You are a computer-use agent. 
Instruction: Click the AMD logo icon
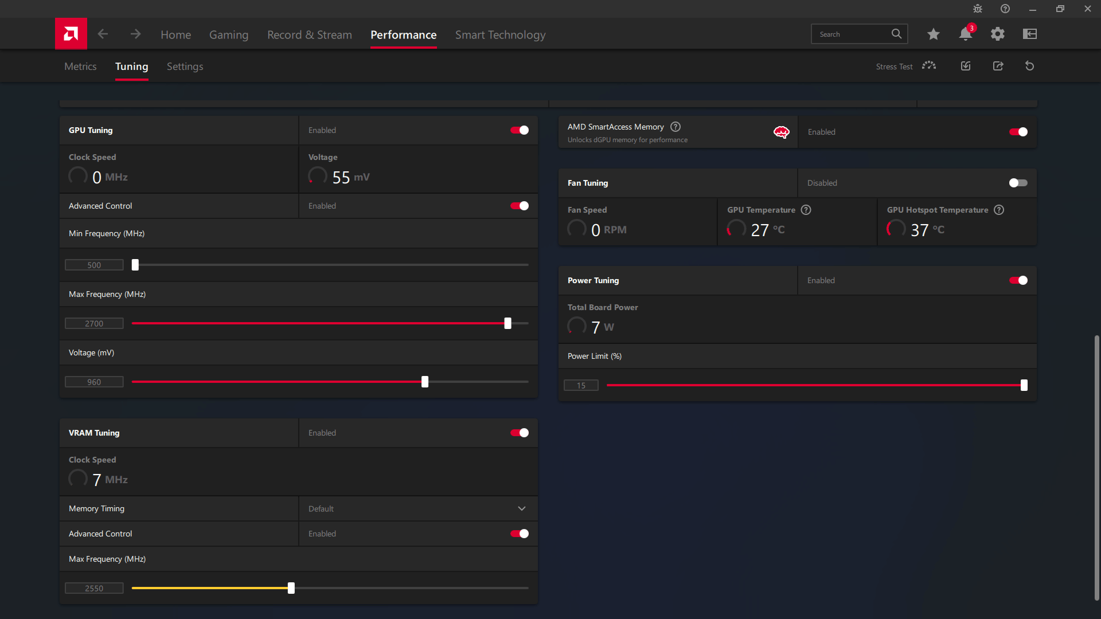71,34
